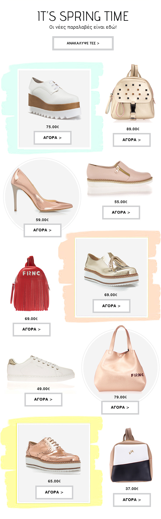Select the pink FRNC tote bag
Screen dimensions: 161x519
120,359
